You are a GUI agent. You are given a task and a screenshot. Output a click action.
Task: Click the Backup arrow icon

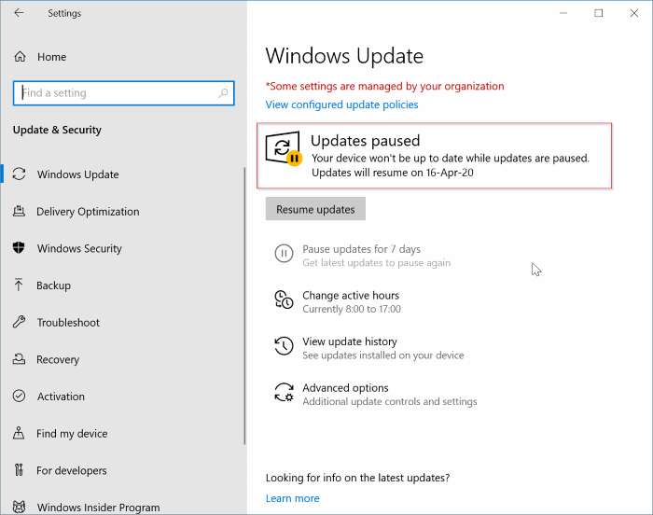19,285
